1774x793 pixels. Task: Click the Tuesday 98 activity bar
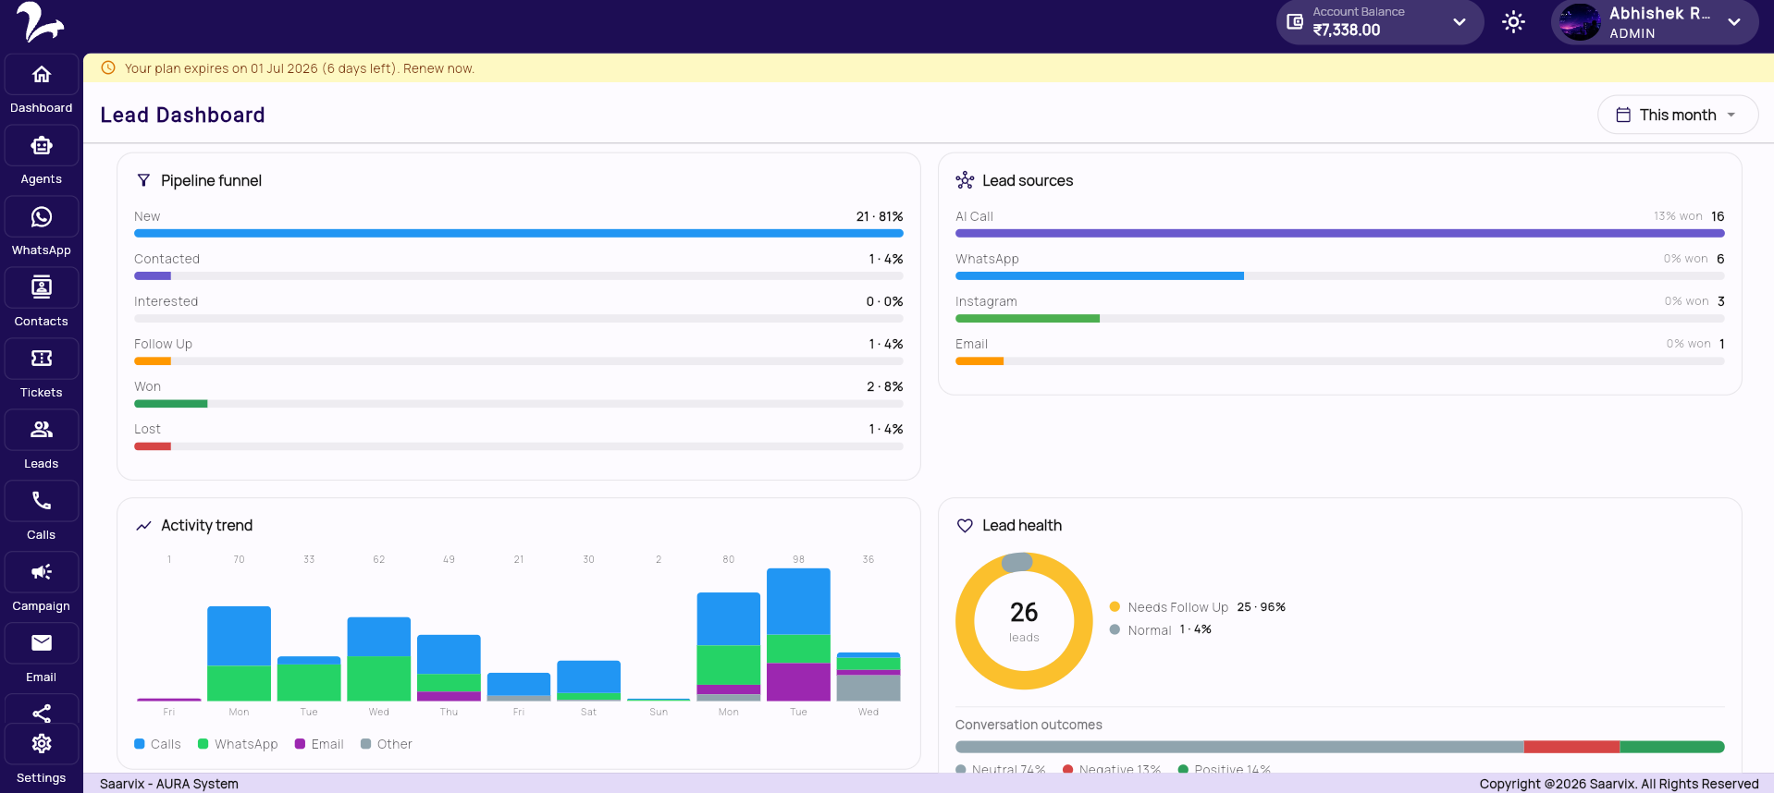click(798, 635)
